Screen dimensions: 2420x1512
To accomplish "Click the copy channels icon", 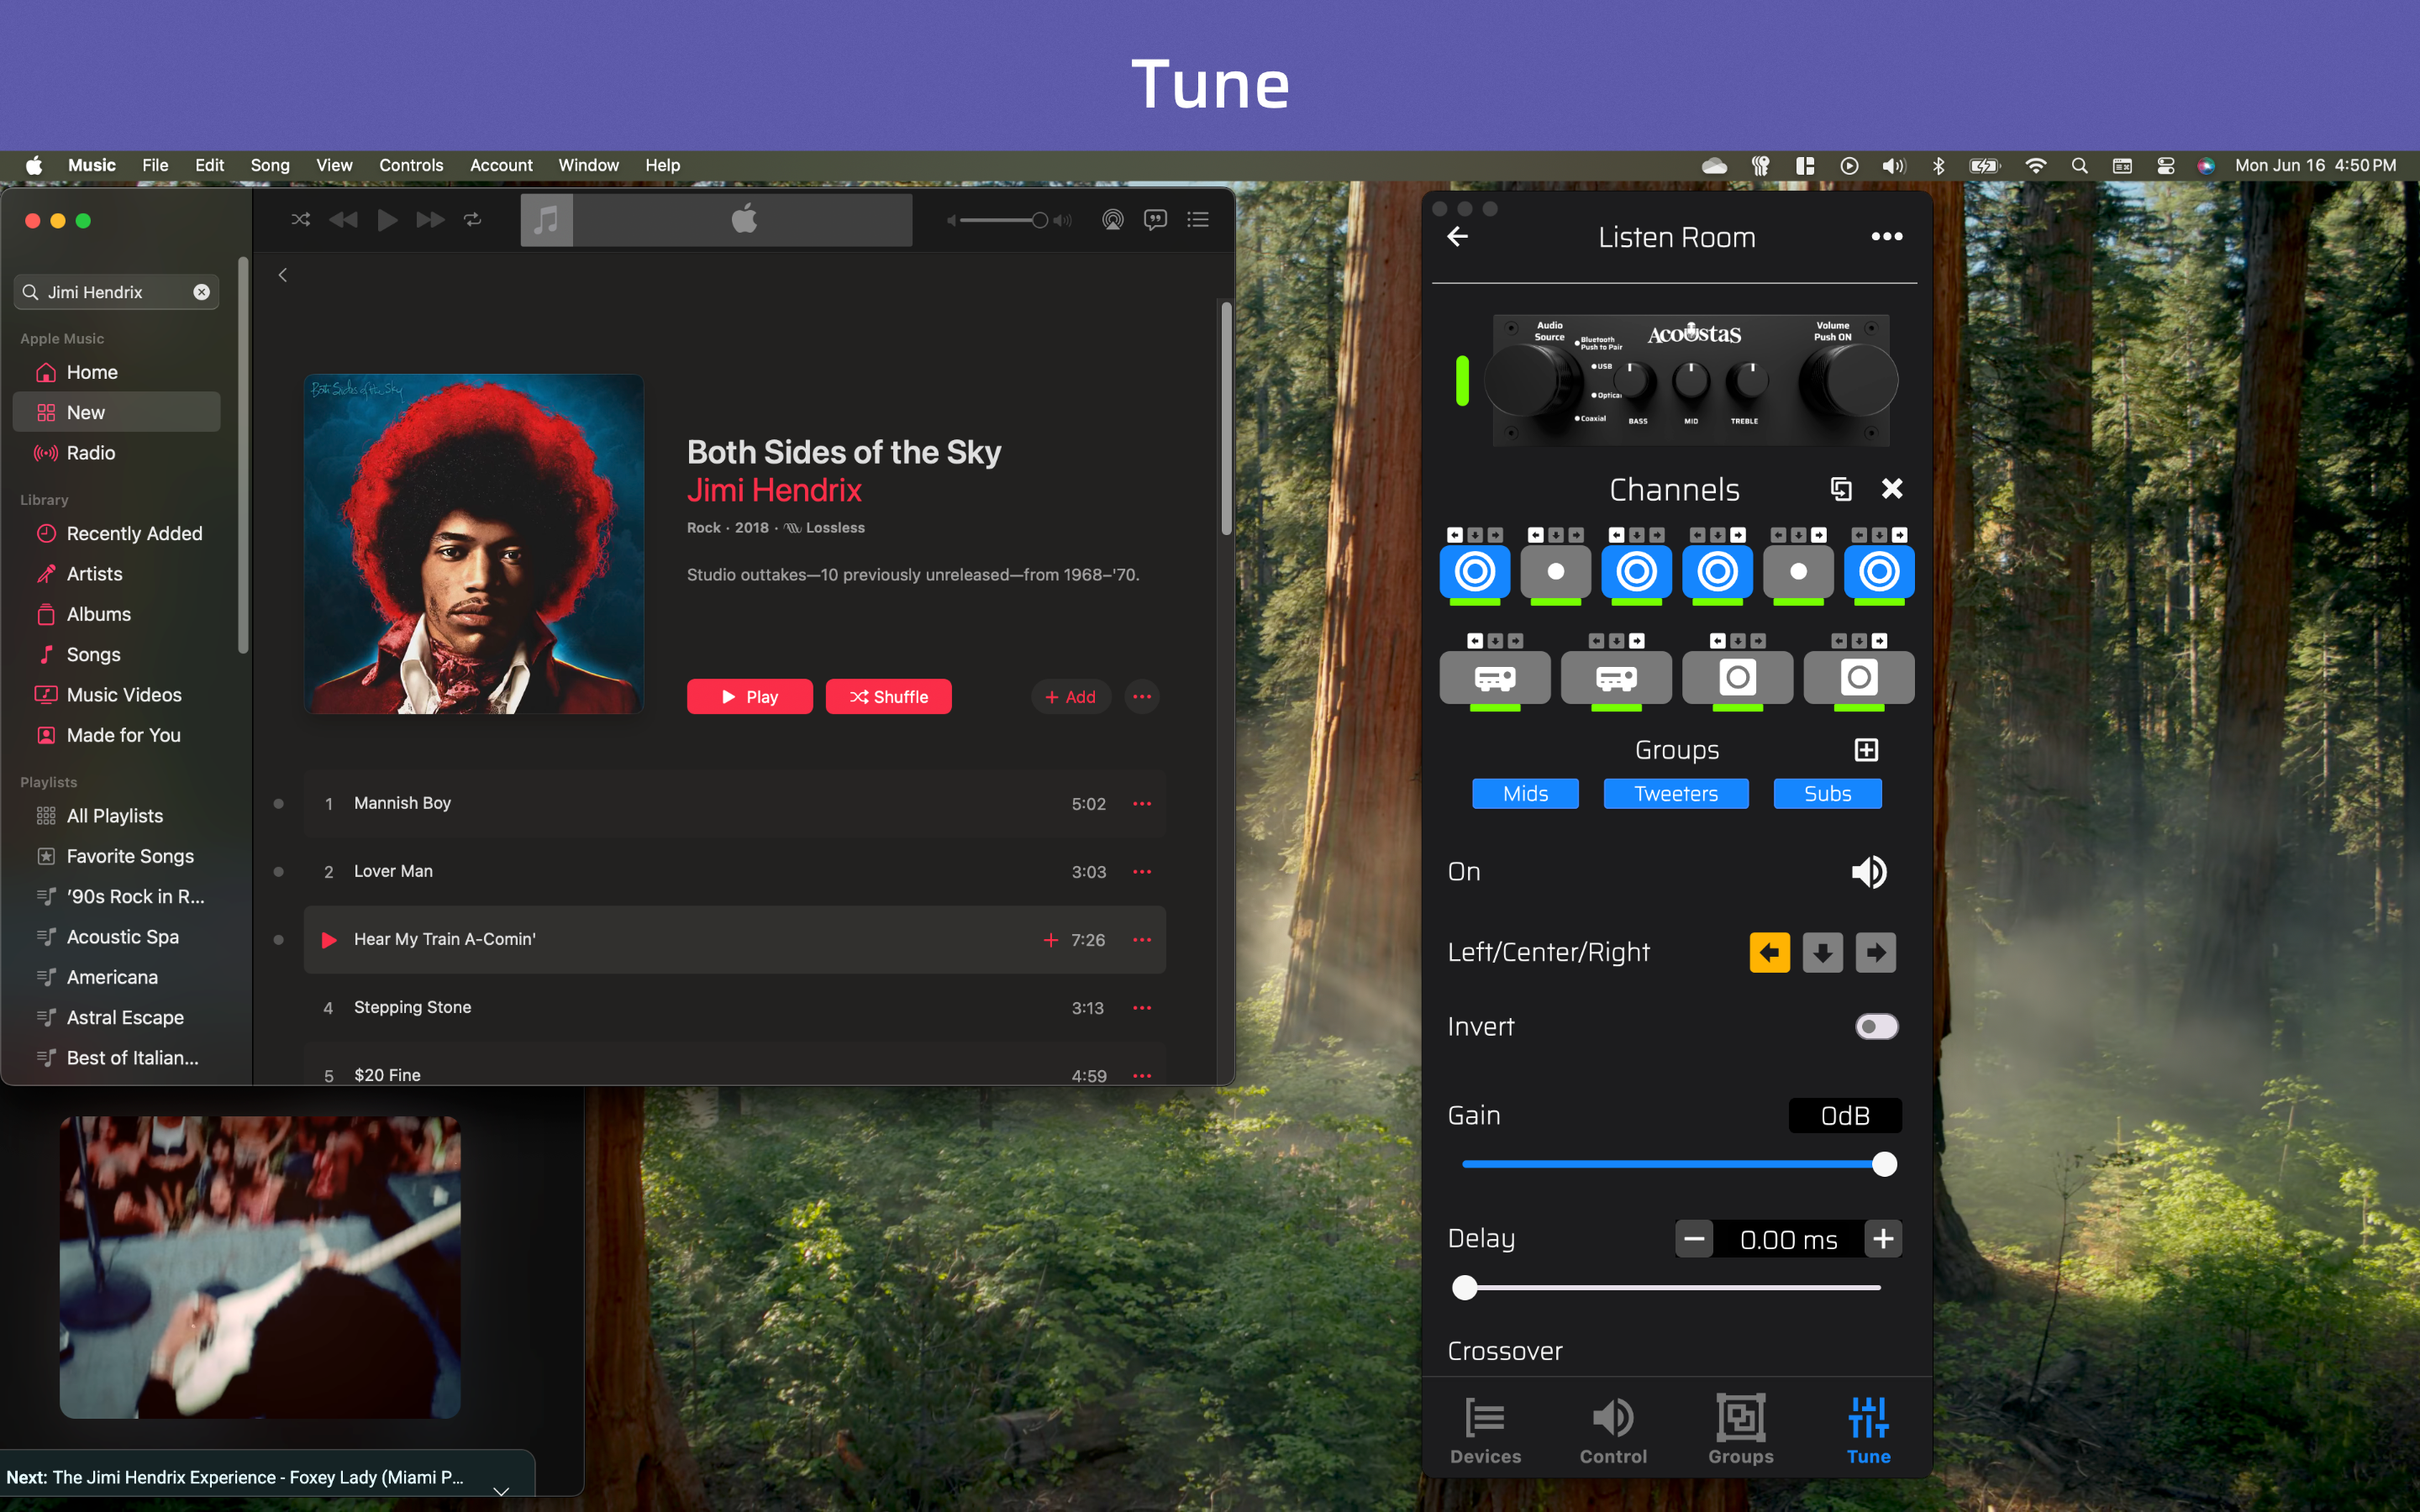I will tap(1841, 489).
